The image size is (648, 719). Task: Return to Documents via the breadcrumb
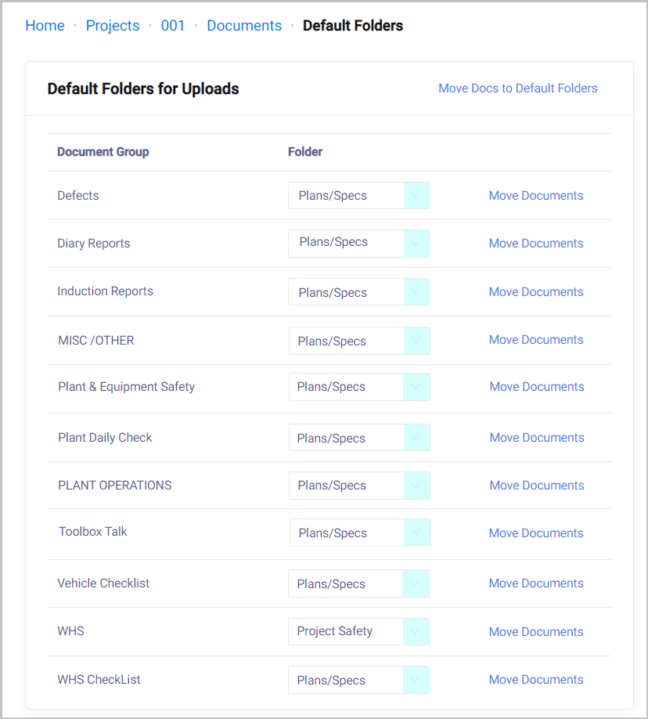pyautogui.click(x=244, y=26)
